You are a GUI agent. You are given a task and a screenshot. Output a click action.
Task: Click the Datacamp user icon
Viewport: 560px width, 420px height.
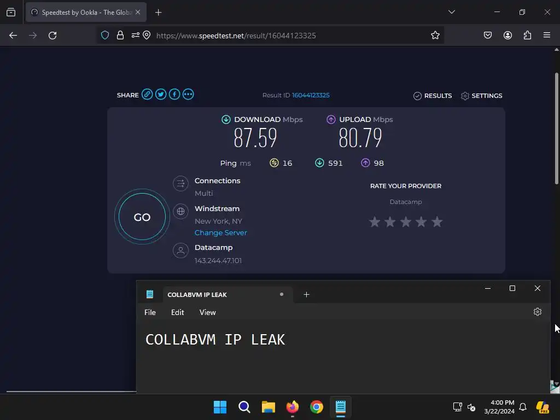[180, 250]
